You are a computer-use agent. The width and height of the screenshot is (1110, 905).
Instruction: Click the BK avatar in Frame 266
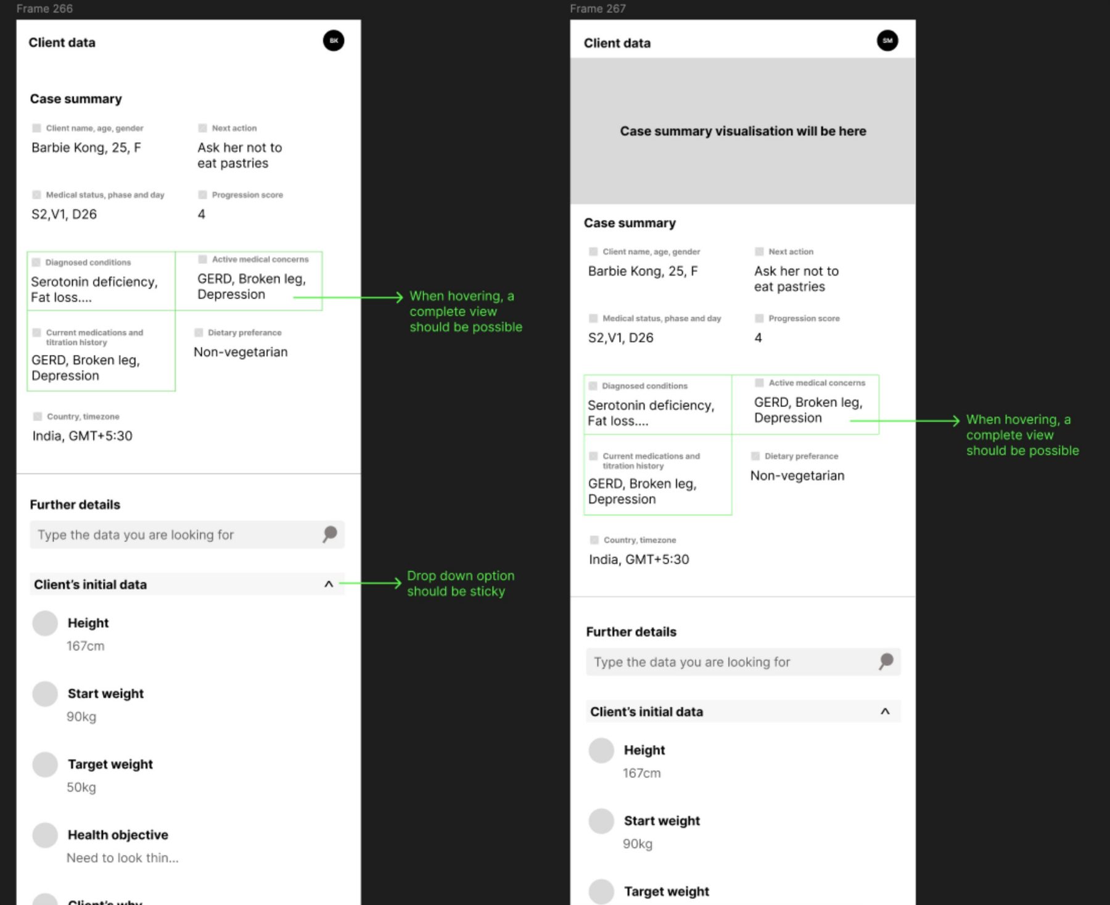(x=334, y=41)
